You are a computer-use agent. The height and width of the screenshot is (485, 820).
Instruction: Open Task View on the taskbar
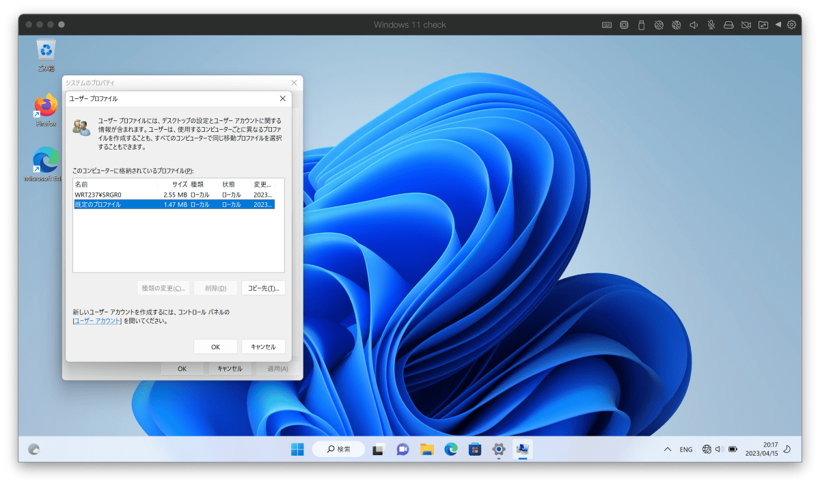tap(379, 449)
